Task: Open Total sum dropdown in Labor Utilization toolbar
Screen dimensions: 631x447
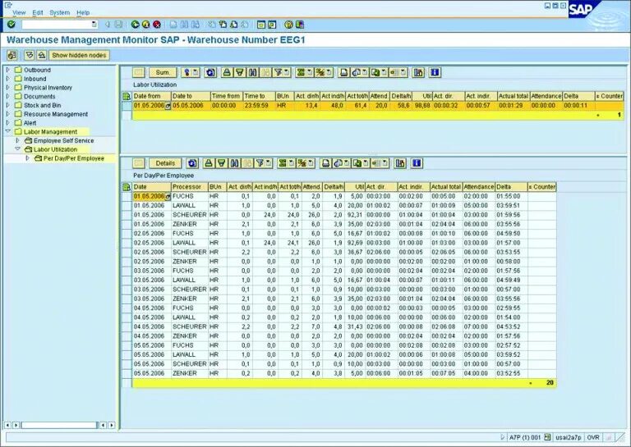Action: [x=310, y=72]
